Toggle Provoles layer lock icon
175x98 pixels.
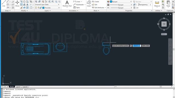point(41,8)
